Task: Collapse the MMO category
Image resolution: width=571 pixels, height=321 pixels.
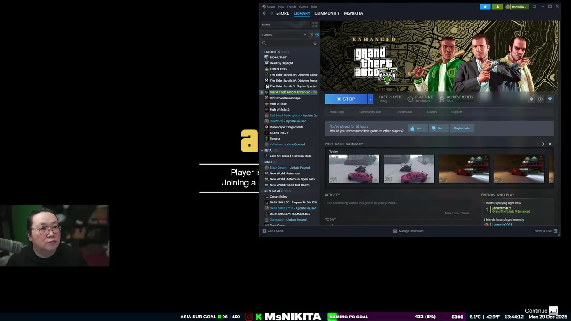Action: (x=262, y=162)
